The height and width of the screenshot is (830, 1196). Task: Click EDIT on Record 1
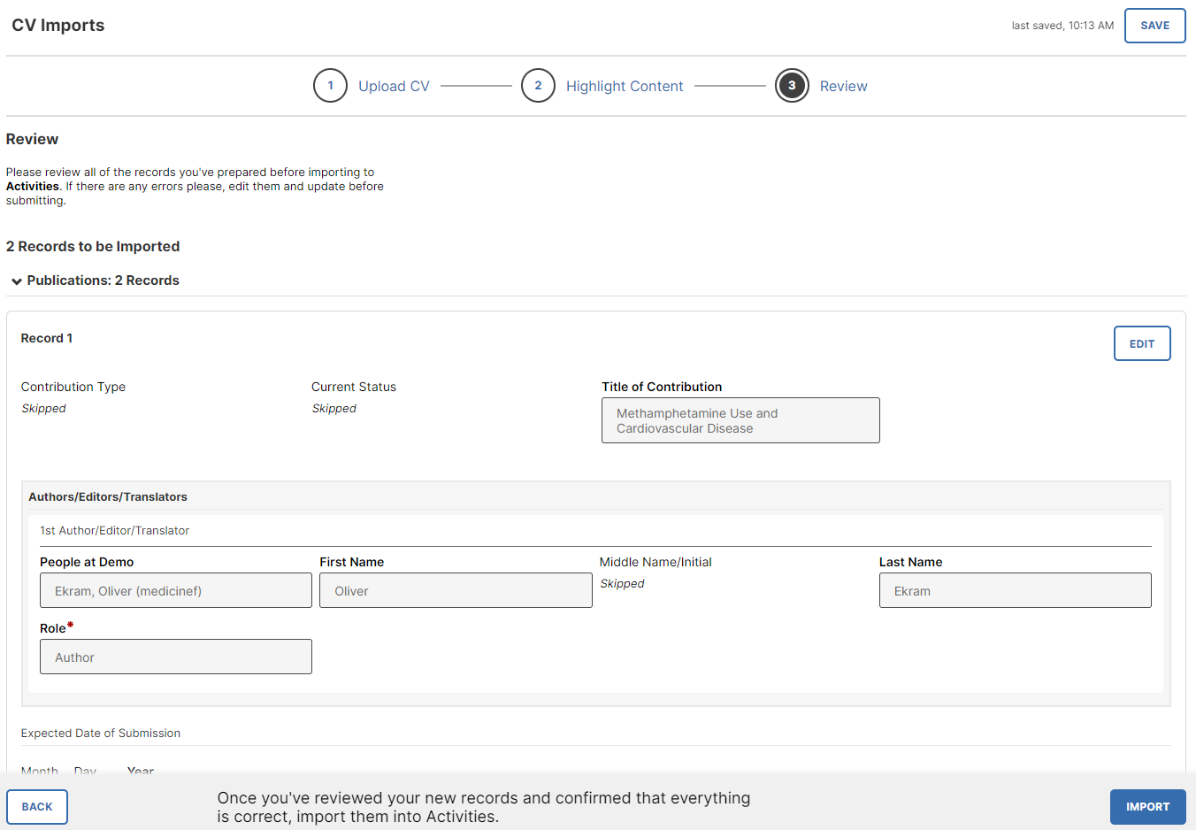(1142, 343)
